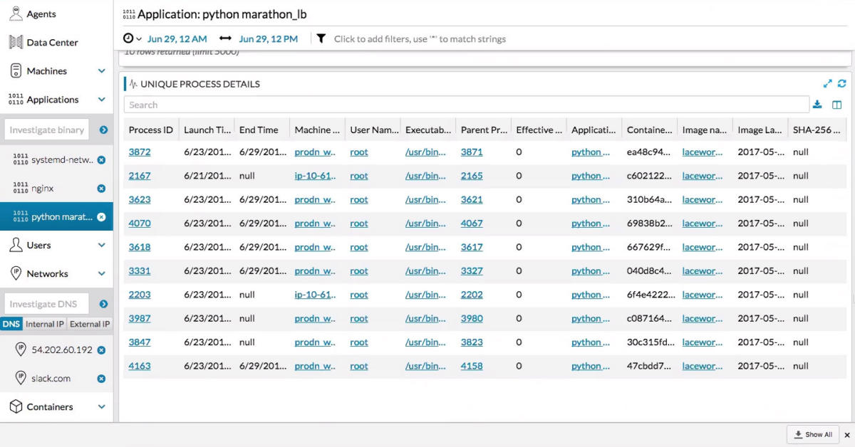The height and width of the screenshot is (447, 855).
Task: Click the Show All button
Action: click(x=813, y=434)
